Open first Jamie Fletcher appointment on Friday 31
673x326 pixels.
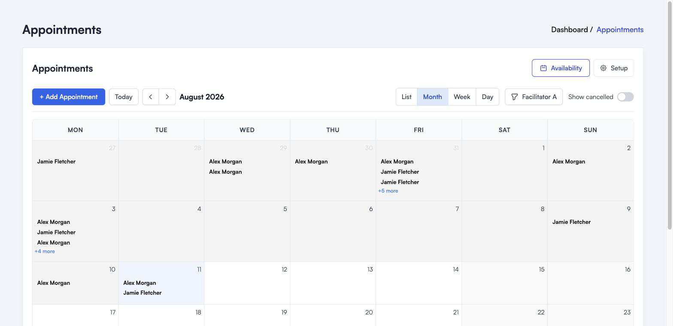(400, 172)
